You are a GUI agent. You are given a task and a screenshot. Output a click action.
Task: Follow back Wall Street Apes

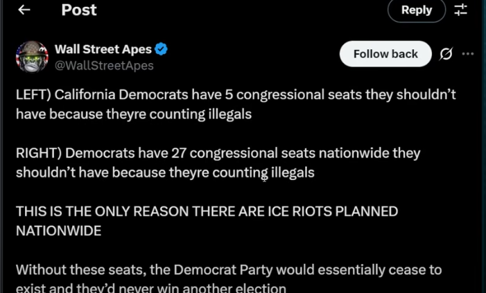click(x=385, y=54)
